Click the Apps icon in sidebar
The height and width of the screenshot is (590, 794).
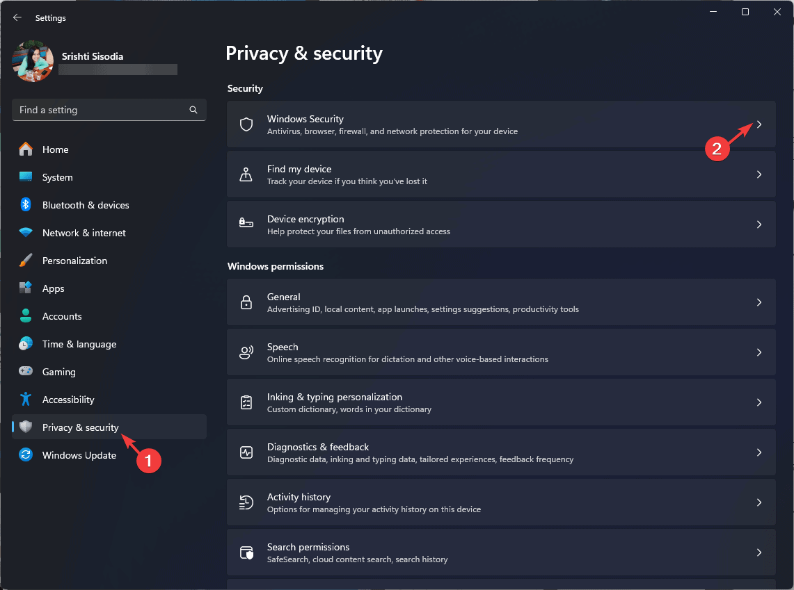coord(25,288)
